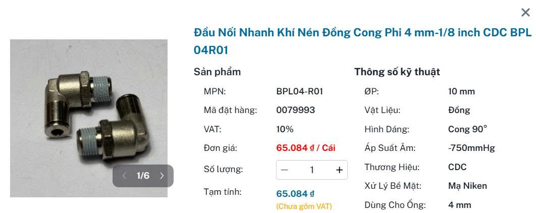Click the Sản phẩm section heading

(x=217, y=72)
